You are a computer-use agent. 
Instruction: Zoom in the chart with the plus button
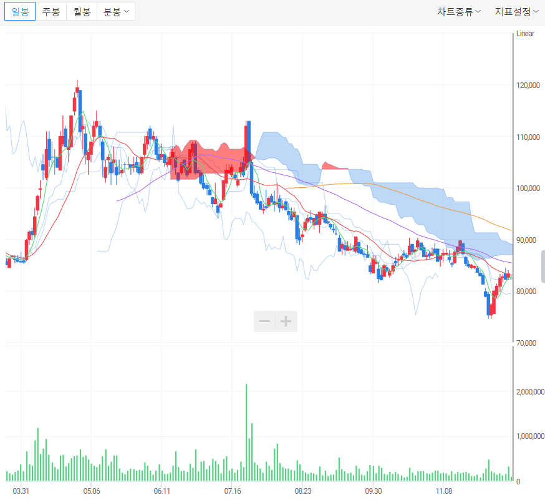[286, 321]
